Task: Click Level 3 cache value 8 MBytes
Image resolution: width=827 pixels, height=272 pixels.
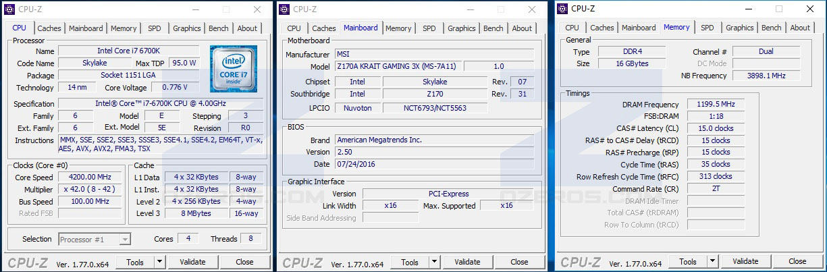Action: coord(196,214)
